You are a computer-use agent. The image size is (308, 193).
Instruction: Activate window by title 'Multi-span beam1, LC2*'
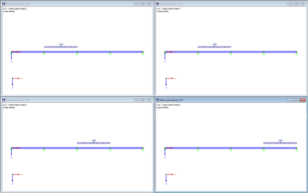click(x=171, y=4)
